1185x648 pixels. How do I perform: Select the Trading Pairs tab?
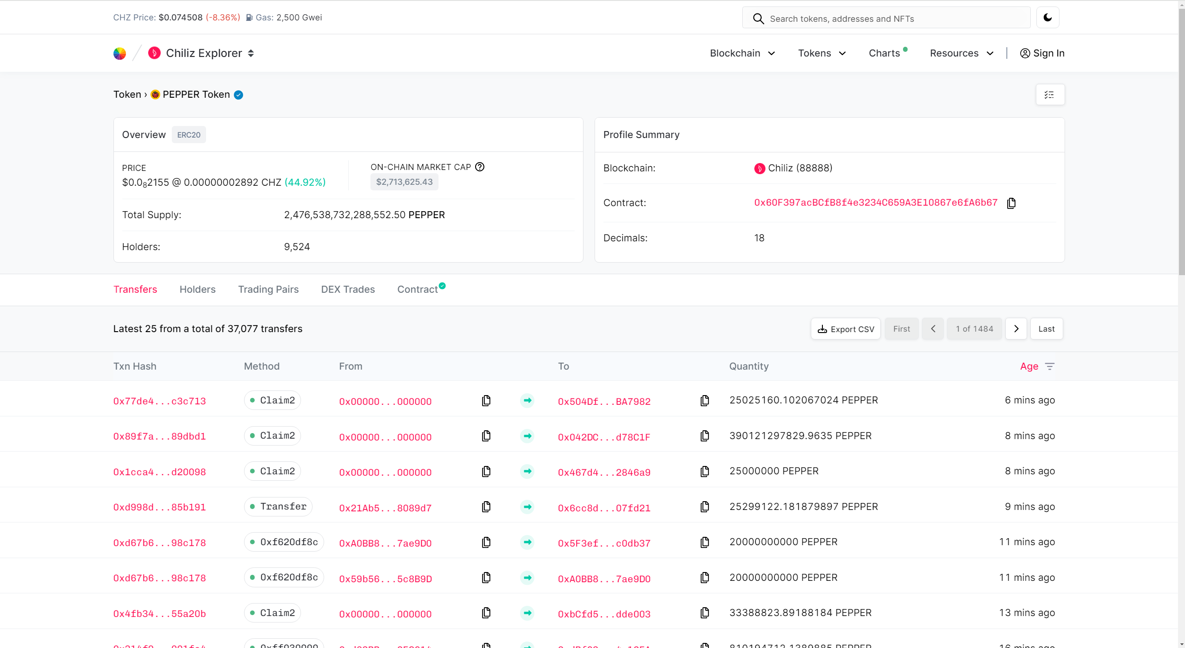(x=269, y=289)
